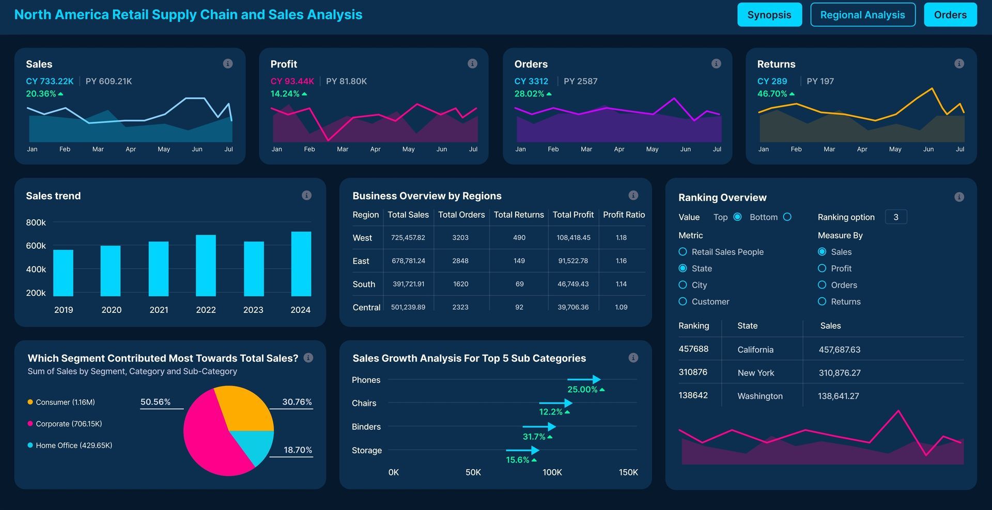Select the Bottom value radio button
The image size is (992, 510).
click(787, 217)
